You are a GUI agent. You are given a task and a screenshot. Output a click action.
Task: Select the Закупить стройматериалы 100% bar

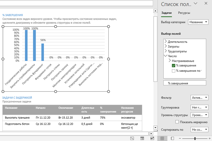(x=35, y=45)
